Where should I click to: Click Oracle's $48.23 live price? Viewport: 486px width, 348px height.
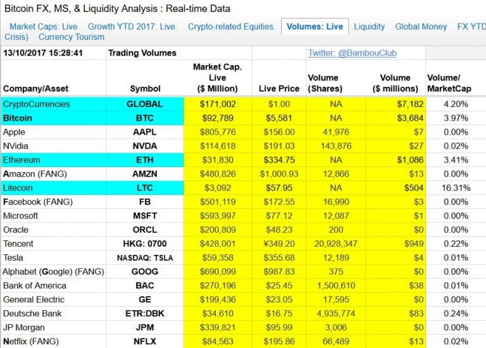[279, 230]
